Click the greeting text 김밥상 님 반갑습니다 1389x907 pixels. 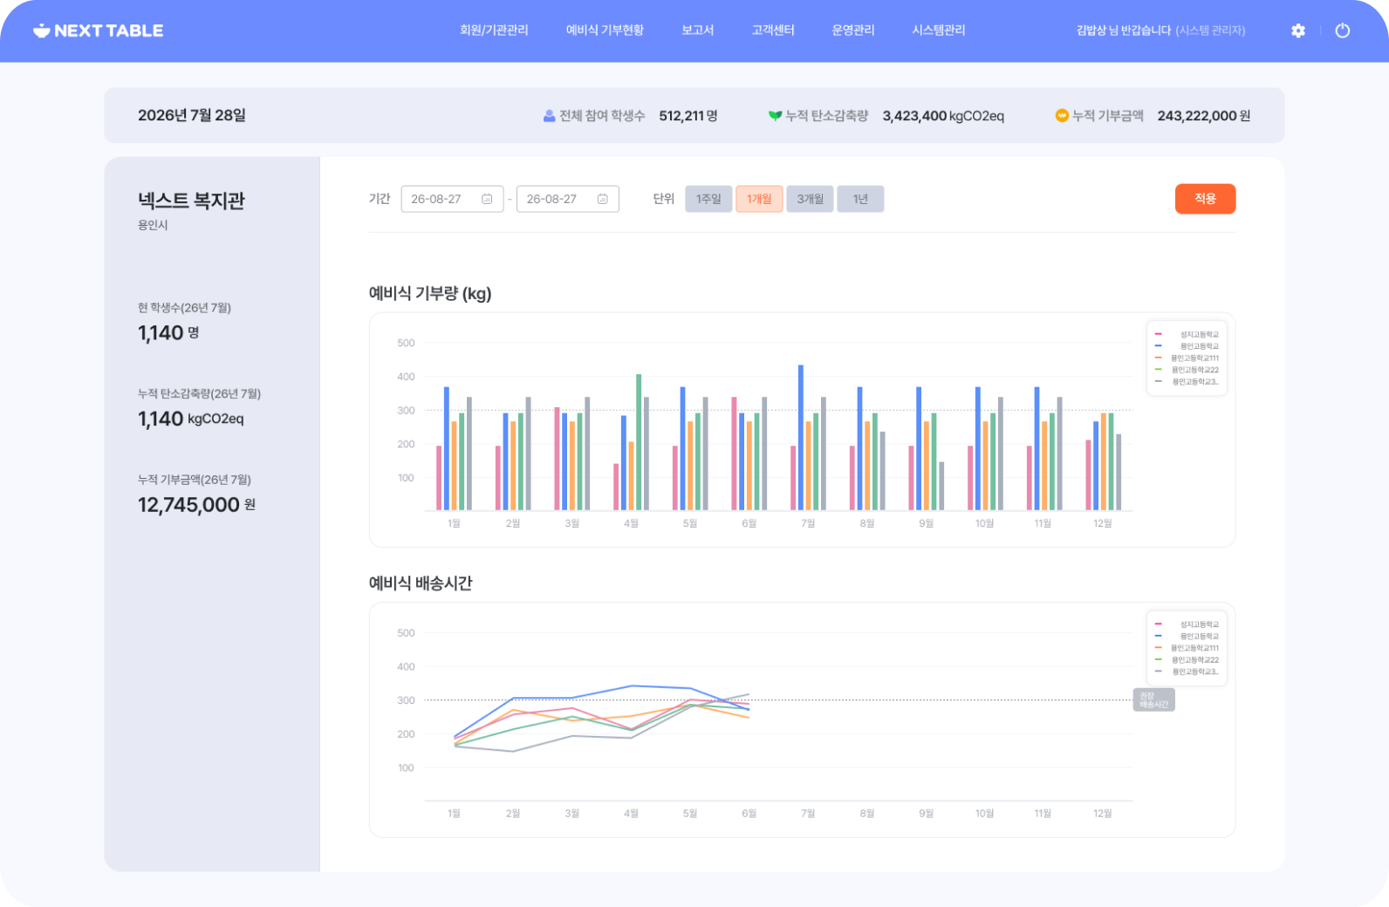click(1124, 31)
